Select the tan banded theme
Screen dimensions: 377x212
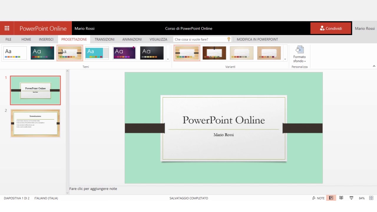(70, 53)
